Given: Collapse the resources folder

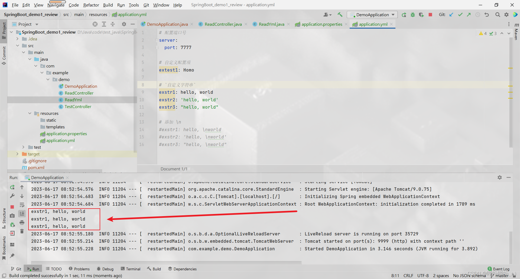Looking at the screenshot, I should click(30, 113).
